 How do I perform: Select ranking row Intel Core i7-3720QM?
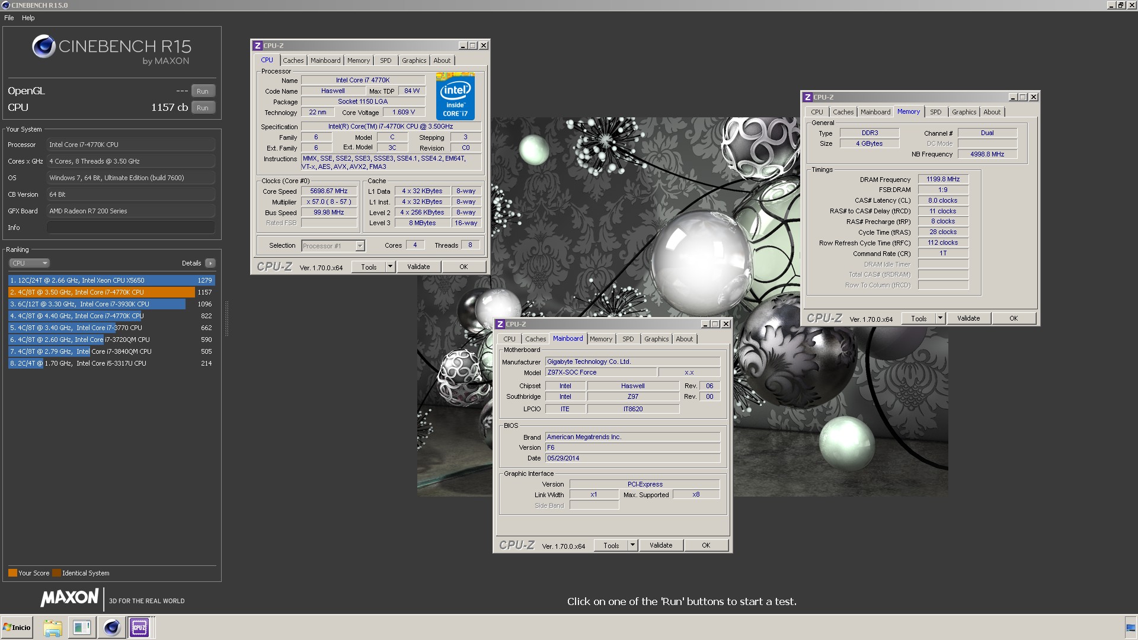[x=111, y=340]
